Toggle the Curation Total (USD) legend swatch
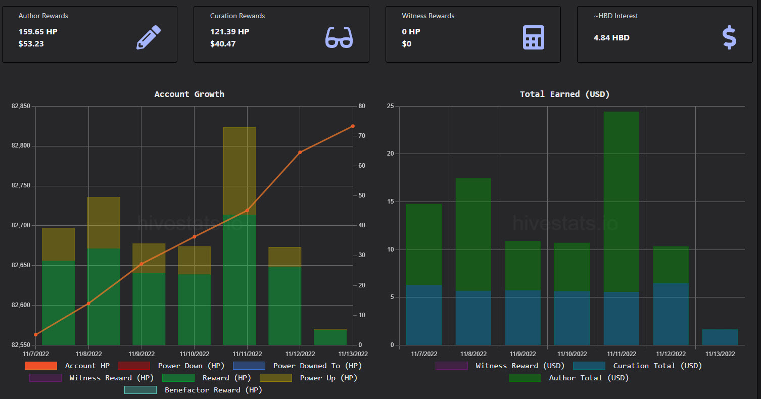The width and height of the screenshot is (761, 399). pos(589,366)
